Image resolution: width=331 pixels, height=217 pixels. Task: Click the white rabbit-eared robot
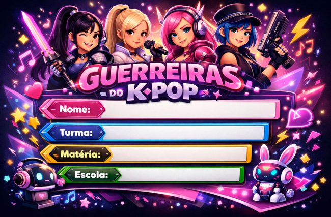coord(274,173)
